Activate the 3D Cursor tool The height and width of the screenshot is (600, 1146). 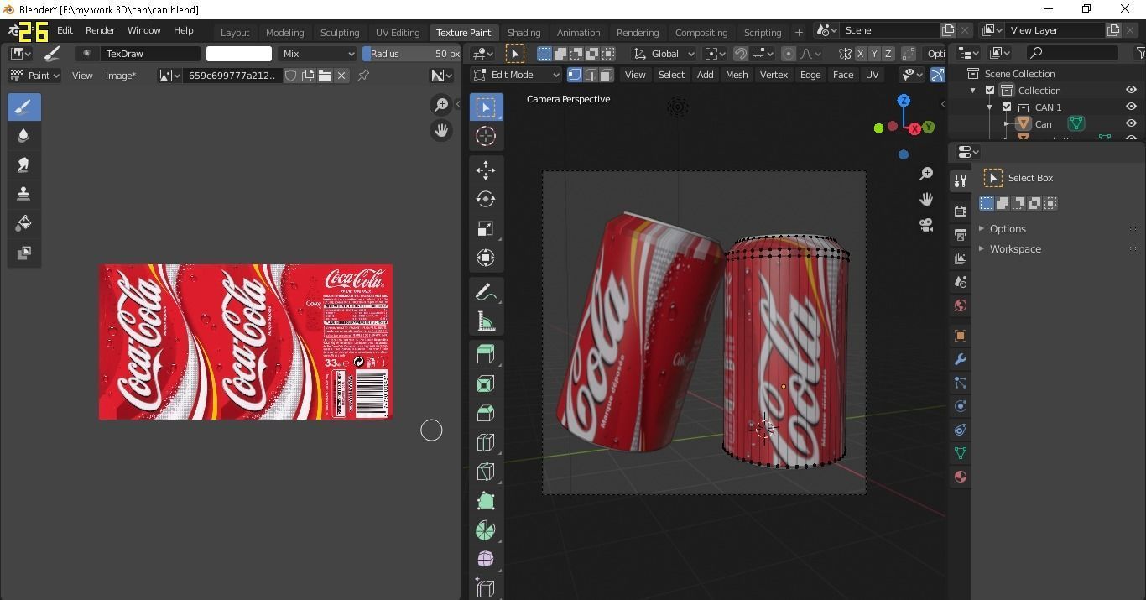coord(486,136)
